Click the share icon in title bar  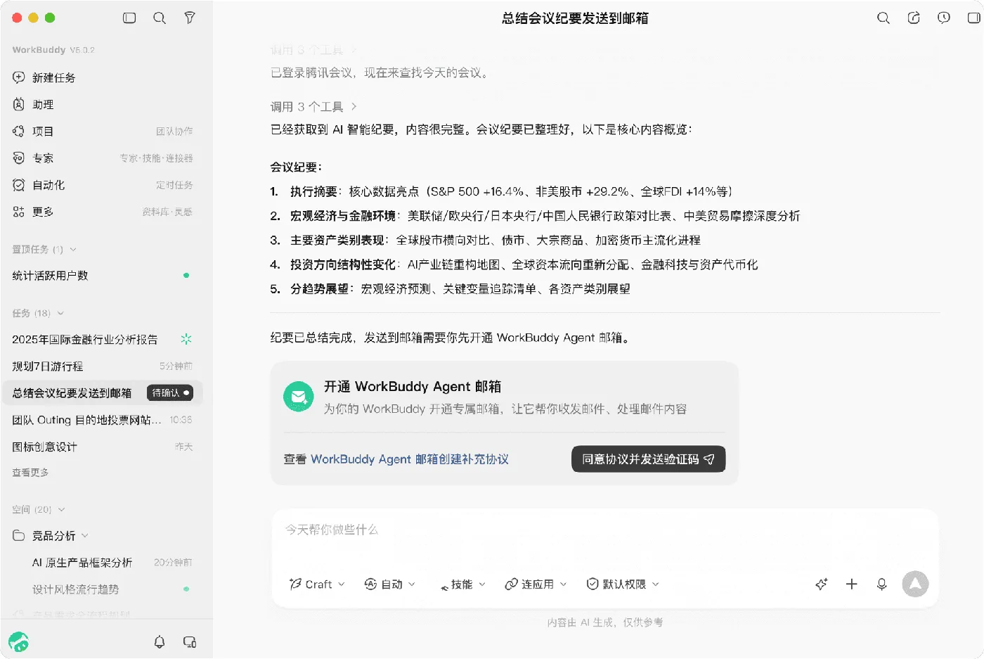[914, 18]
